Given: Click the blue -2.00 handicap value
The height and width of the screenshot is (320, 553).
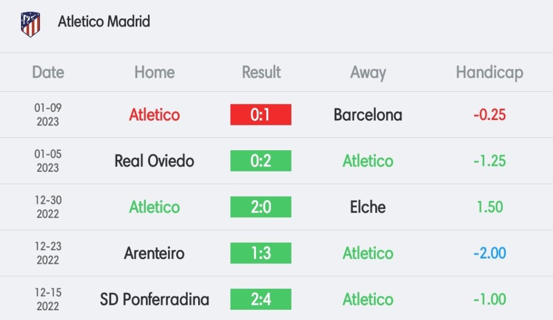Looking at the screenshot, I should pos(489,254).
